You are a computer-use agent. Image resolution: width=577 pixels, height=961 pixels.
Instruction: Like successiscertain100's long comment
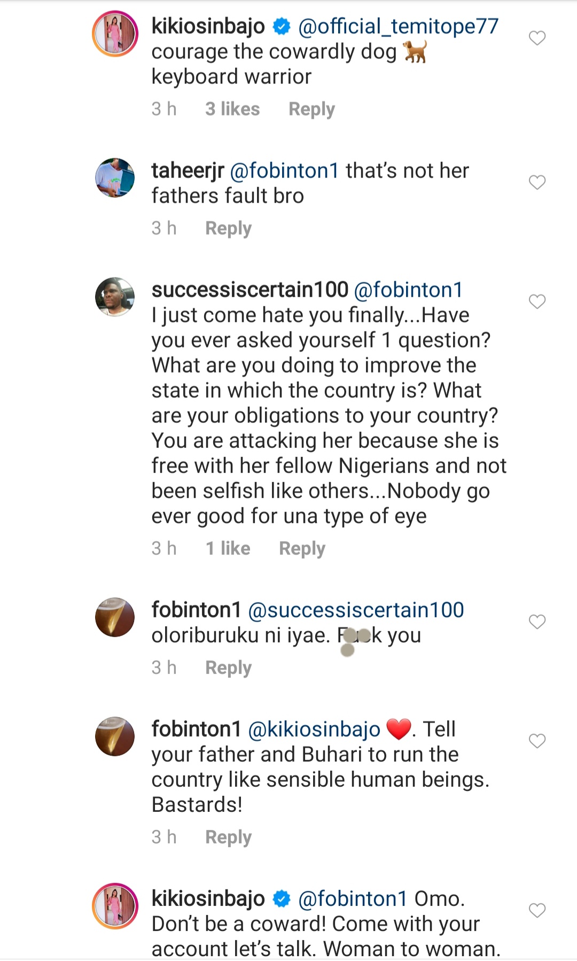537,301
